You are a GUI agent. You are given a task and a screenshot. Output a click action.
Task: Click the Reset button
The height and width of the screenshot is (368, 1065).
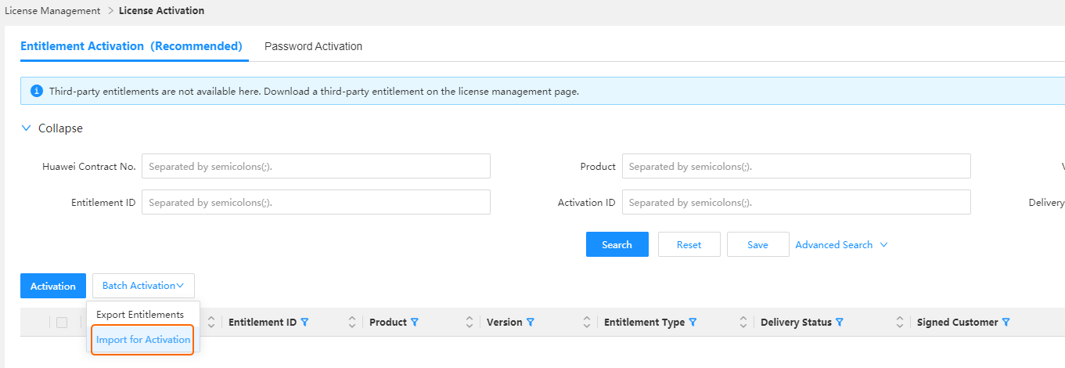coord(689,244)
